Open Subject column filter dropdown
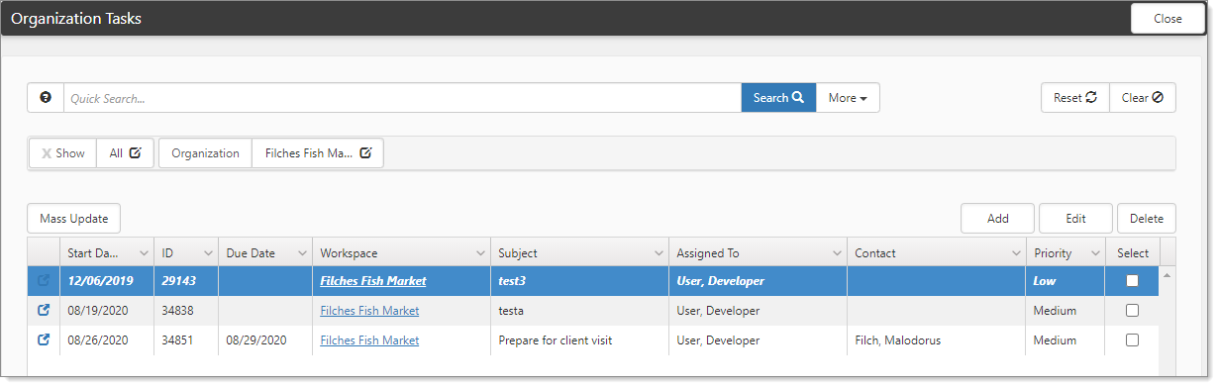This screenshot has width=1218, height=387. pos(659,253)
